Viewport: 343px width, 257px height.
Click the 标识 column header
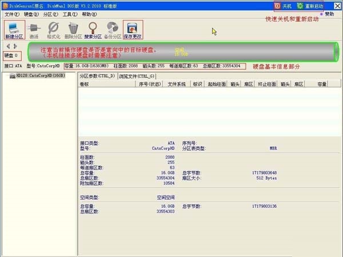pos(197,84)
